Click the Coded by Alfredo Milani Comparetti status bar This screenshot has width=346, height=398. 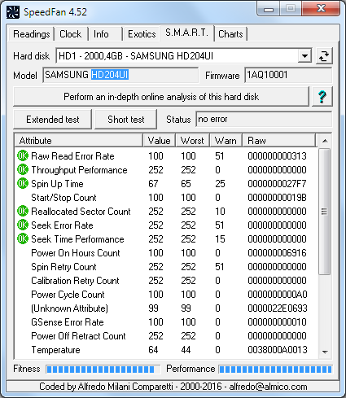(x=173, y=387)
